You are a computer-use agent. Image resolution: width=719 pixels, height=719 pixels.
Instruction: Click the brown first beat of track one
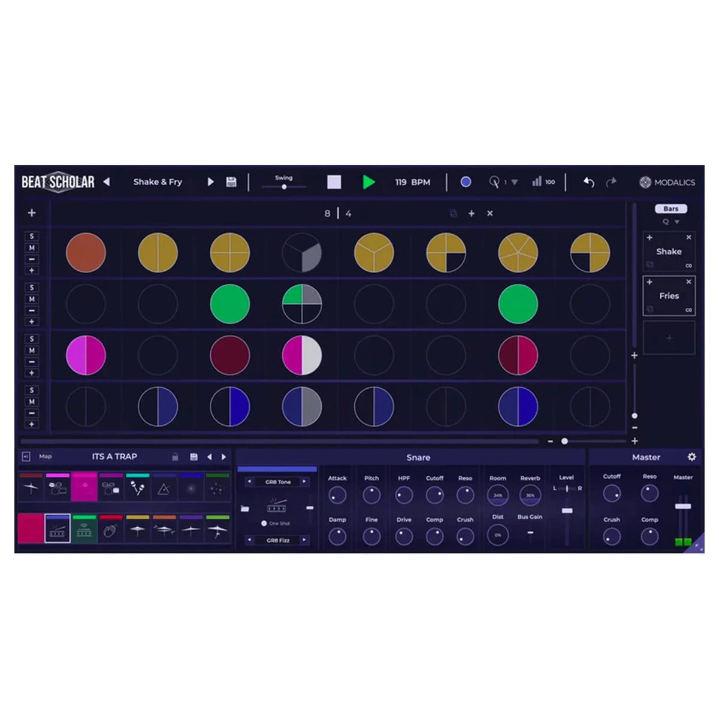[86, 253]
